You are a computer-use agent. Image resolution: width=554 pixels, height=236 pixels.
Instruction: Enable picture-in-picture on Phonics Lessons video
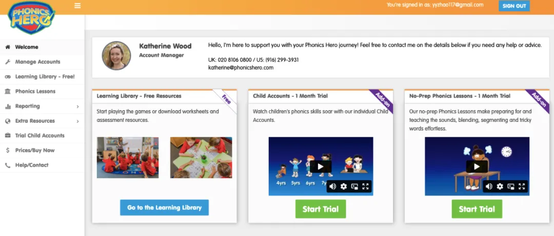click(x=511, y=186)
